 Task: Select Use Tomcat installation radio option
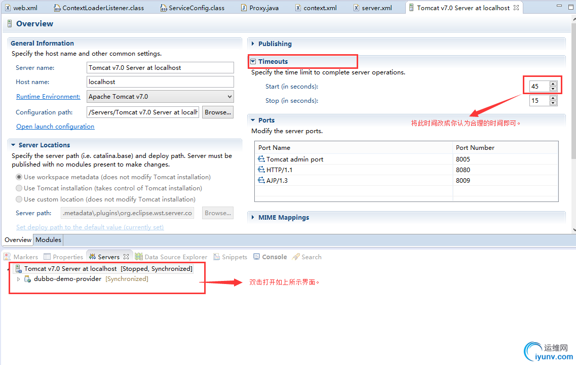click(x=19, y=188)
